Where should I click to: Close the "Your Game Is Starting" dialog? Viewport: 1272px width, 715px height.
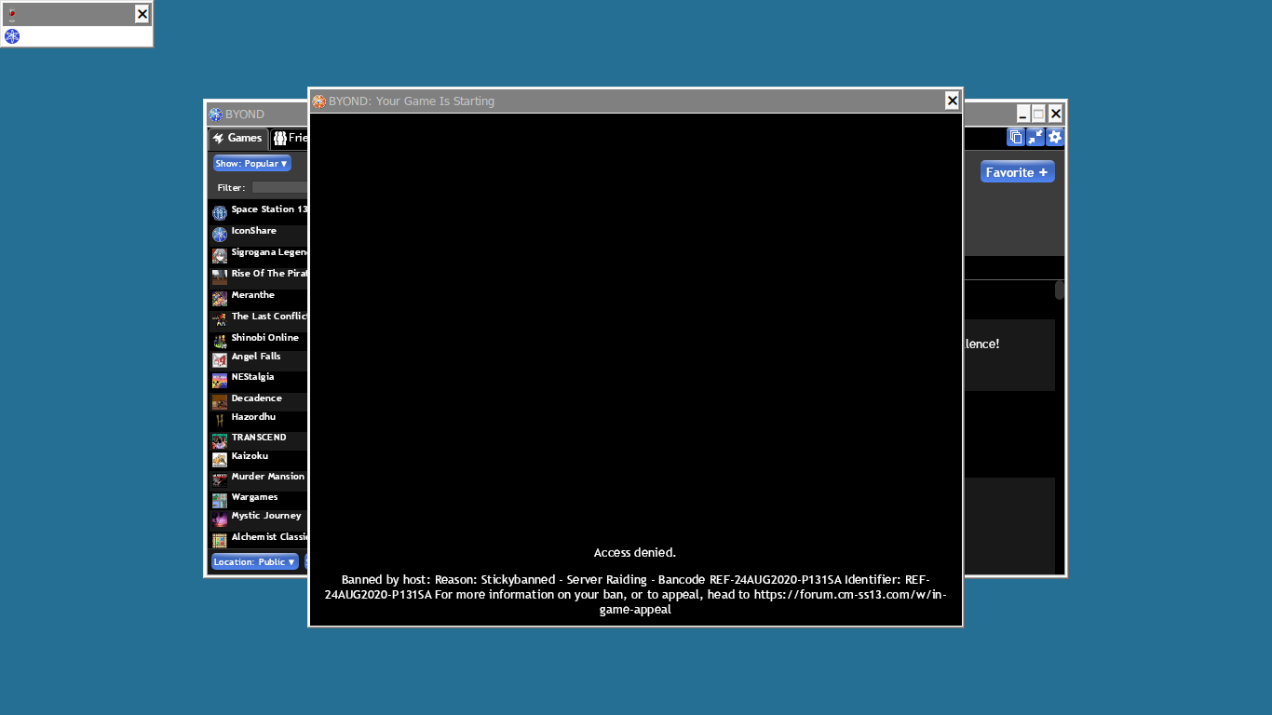click(952, 101)
